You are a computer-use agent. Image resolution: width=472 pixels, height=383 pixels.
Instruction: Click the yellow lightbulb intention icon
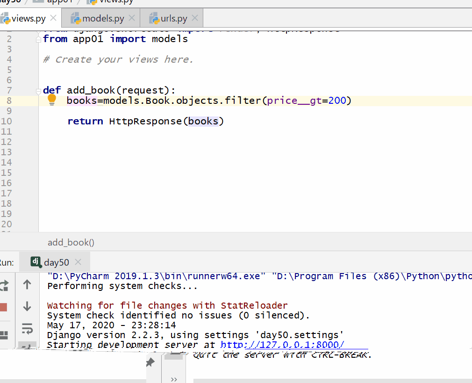[x=52, y=100]
